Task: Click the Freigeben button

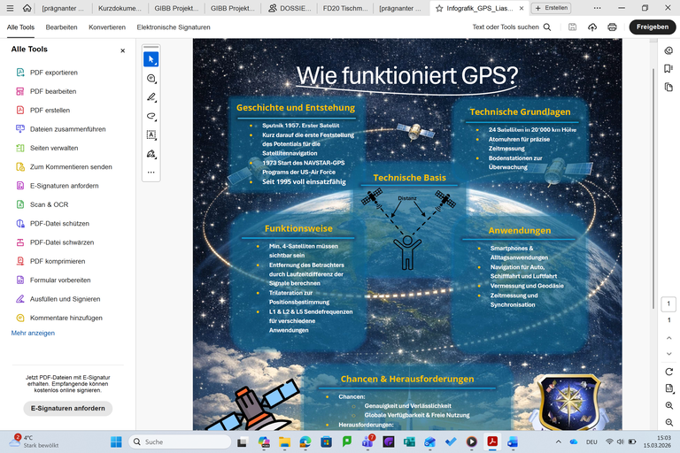Action: tap(652, 27)
